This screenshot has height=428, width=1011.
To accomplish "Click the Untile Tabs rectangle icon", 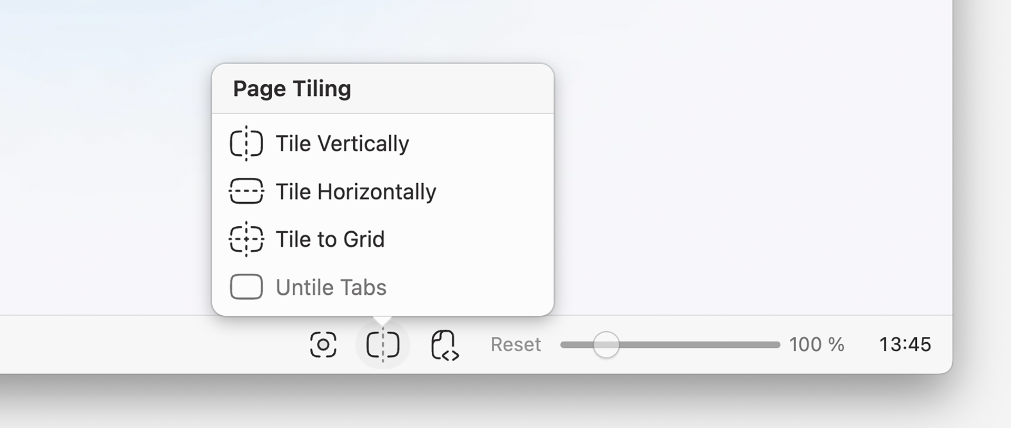I will pyautogui.click(x=246, y=287).
